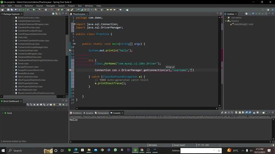
Task: Open the Project menu
Action: 71,6
